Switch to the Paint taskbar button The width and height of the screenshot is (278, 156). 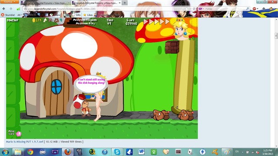click(x=227, y=152)
